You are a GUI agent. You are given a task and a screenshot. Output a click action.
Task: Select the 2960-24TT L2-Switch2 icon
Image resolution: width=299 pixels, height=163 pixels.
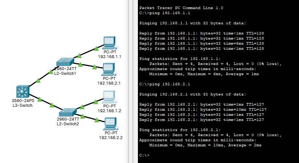(68, 112)
